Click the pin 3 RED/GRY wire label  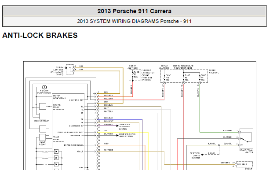pyautogui.click(x=109, y=99)
